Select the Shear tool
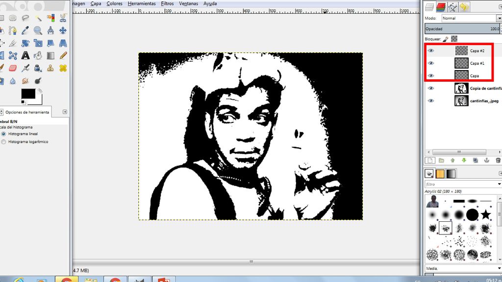Image resolution: width=502 pixels, height=282 pixels. pos(50,43)
